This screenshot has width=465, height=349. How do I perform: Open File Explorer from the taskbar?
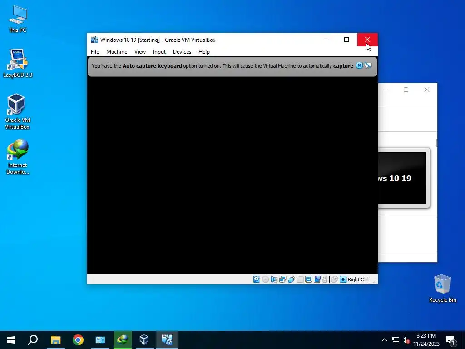pos(55,340)
